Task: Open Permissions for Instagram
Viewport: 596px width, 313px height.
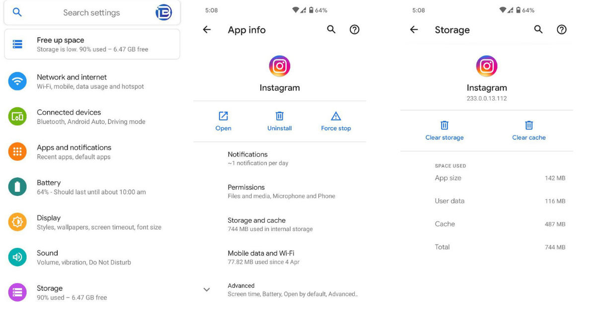Action: coord(280,191)
